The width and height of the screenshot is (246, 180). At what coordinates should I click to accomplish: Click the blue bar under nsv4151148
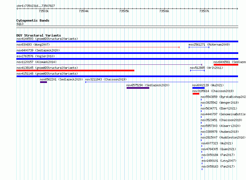pos(127,76)
